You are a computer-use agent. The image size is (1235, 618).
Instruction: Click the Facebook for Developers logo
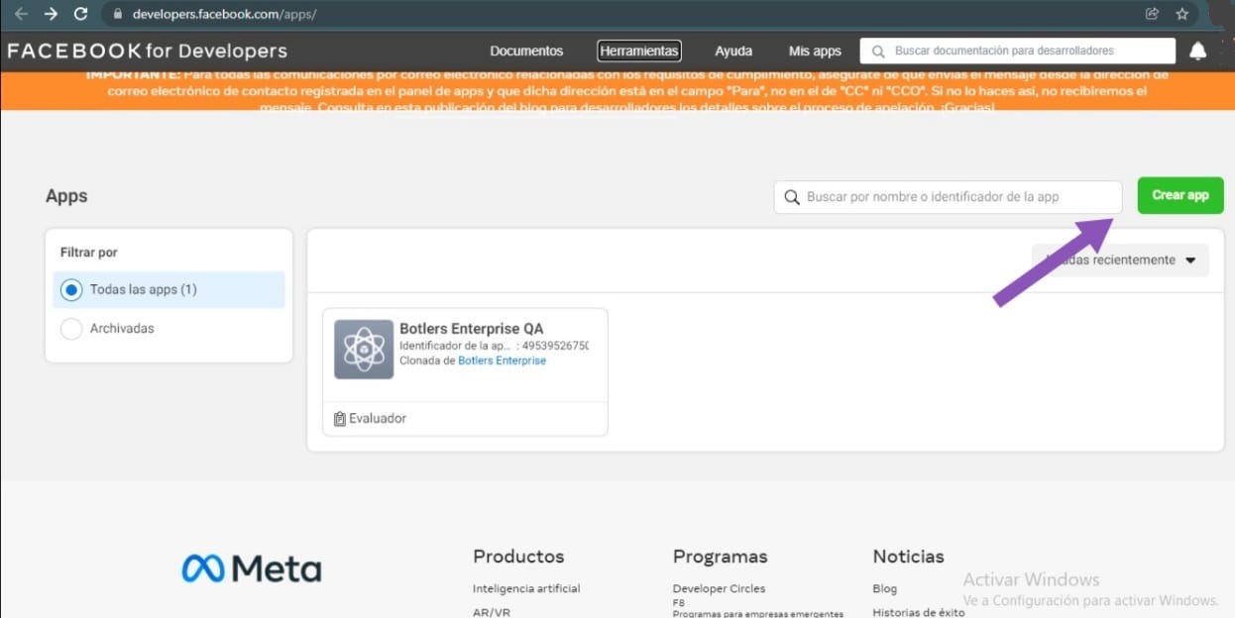(148, 51)
